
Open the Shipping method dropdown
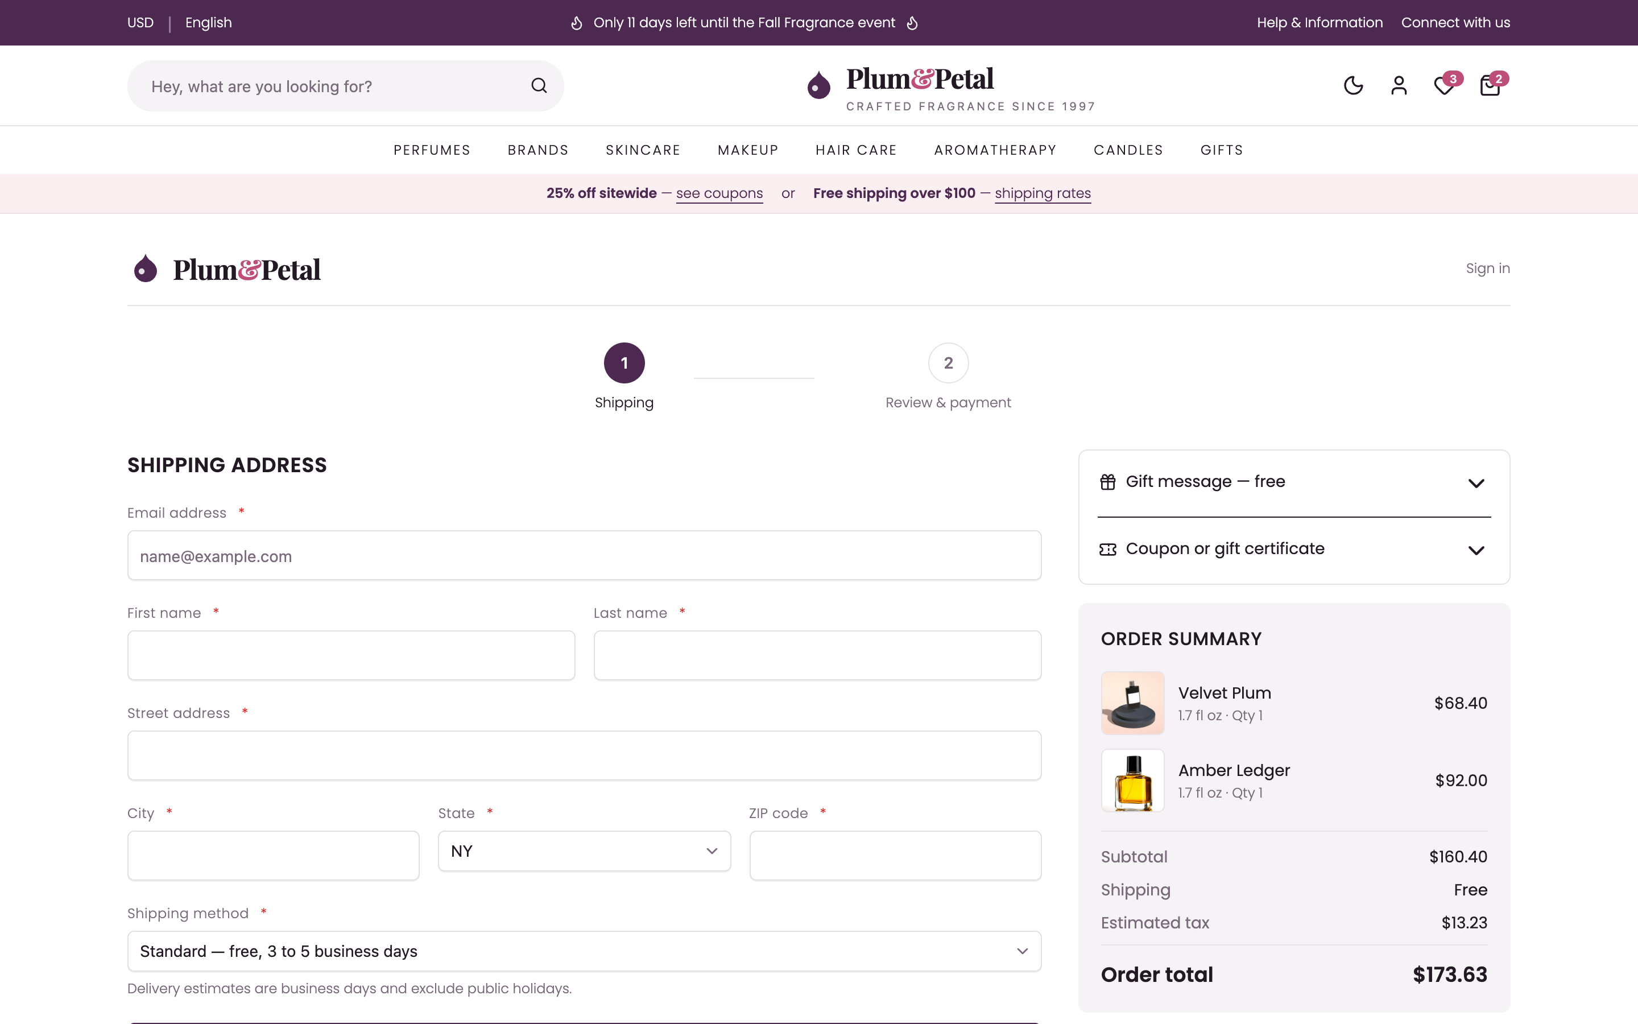point(584,951)
